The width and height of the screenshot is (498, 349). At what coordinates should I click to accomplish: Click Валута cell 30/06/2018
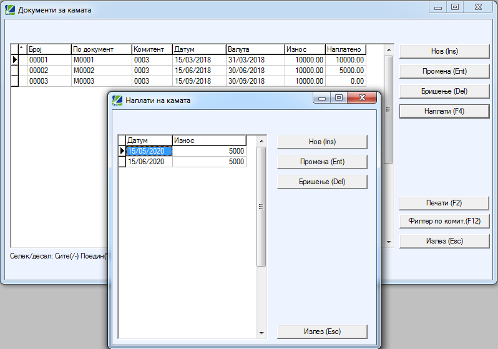pyautogui.click(x=255, y=71)
